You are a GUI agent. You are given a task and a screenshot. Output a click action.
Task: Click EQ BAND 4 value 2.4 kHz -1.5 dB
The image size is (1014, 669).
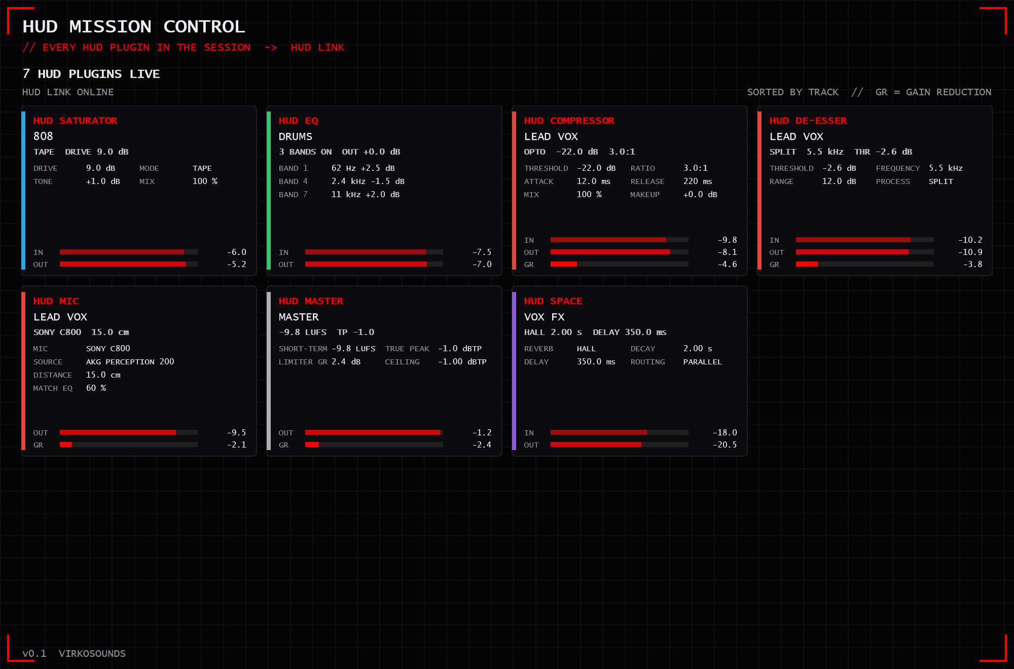pos(368,181)
